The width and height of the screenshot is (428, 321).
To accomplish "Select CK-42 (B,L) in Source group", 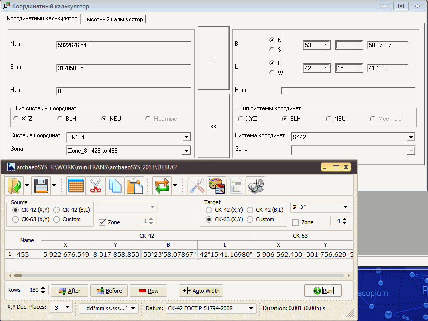I will (x=57, y=210).
